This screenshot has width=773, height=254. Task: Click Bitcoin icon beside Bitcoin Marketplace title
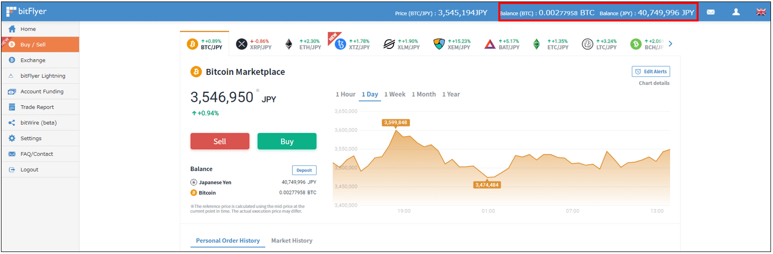pyautogui.click(x=196, y=72)
